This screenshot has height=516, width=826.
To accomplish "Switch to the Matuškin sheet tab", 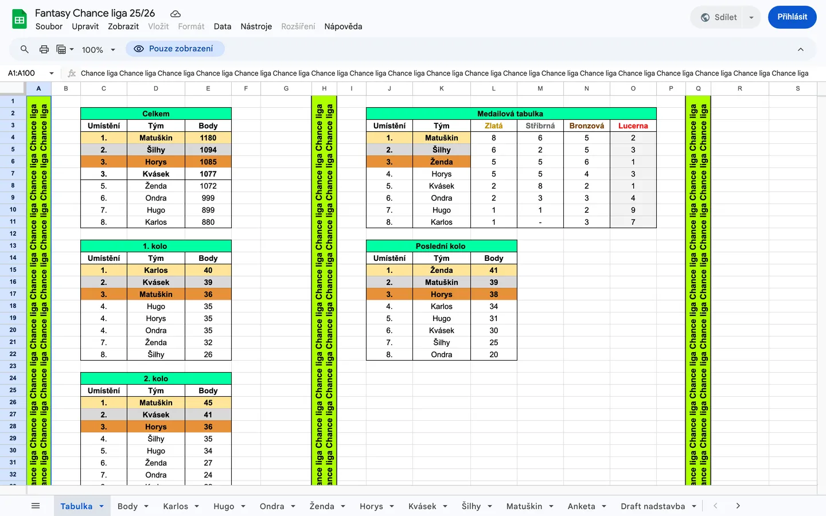I will point(524,506).
